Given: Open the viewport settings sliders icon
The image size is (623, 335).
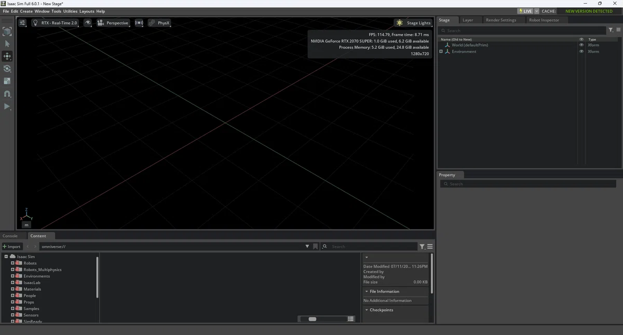Looking at the screenshot, I should coord(22,23).
